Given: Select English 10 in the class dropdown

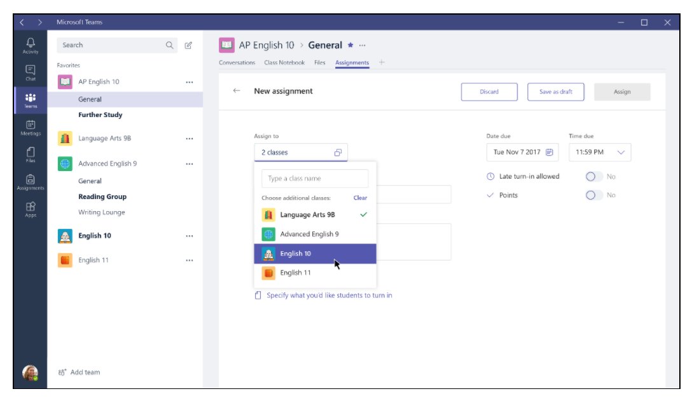Looking at the screenshot, I should point(315,254).
